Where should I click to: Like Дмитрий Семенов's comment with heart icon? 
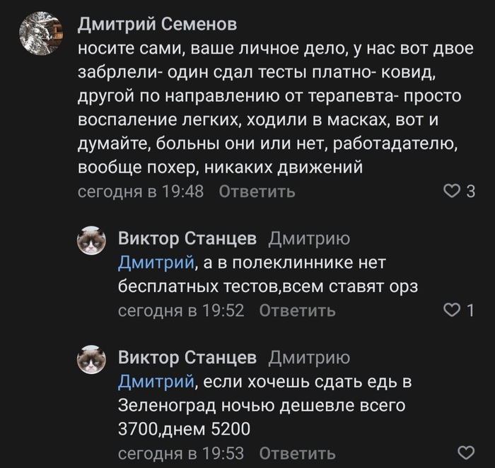pyautogui.click(x=451, y=191)
